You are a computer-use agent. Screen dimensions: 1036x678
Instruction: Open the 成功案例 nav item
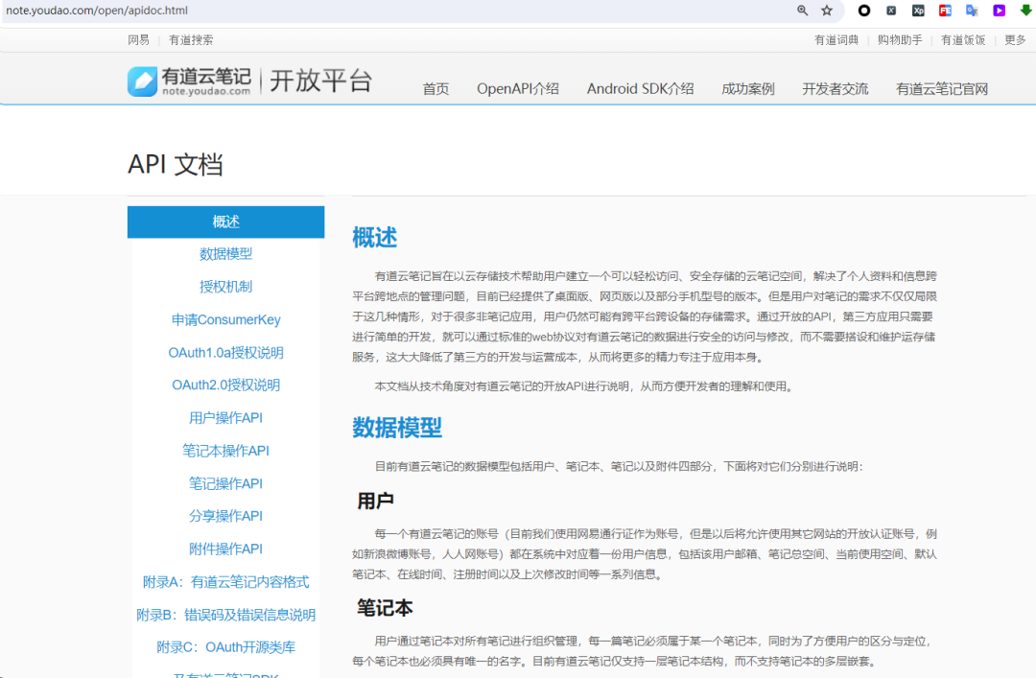(748, 89)
